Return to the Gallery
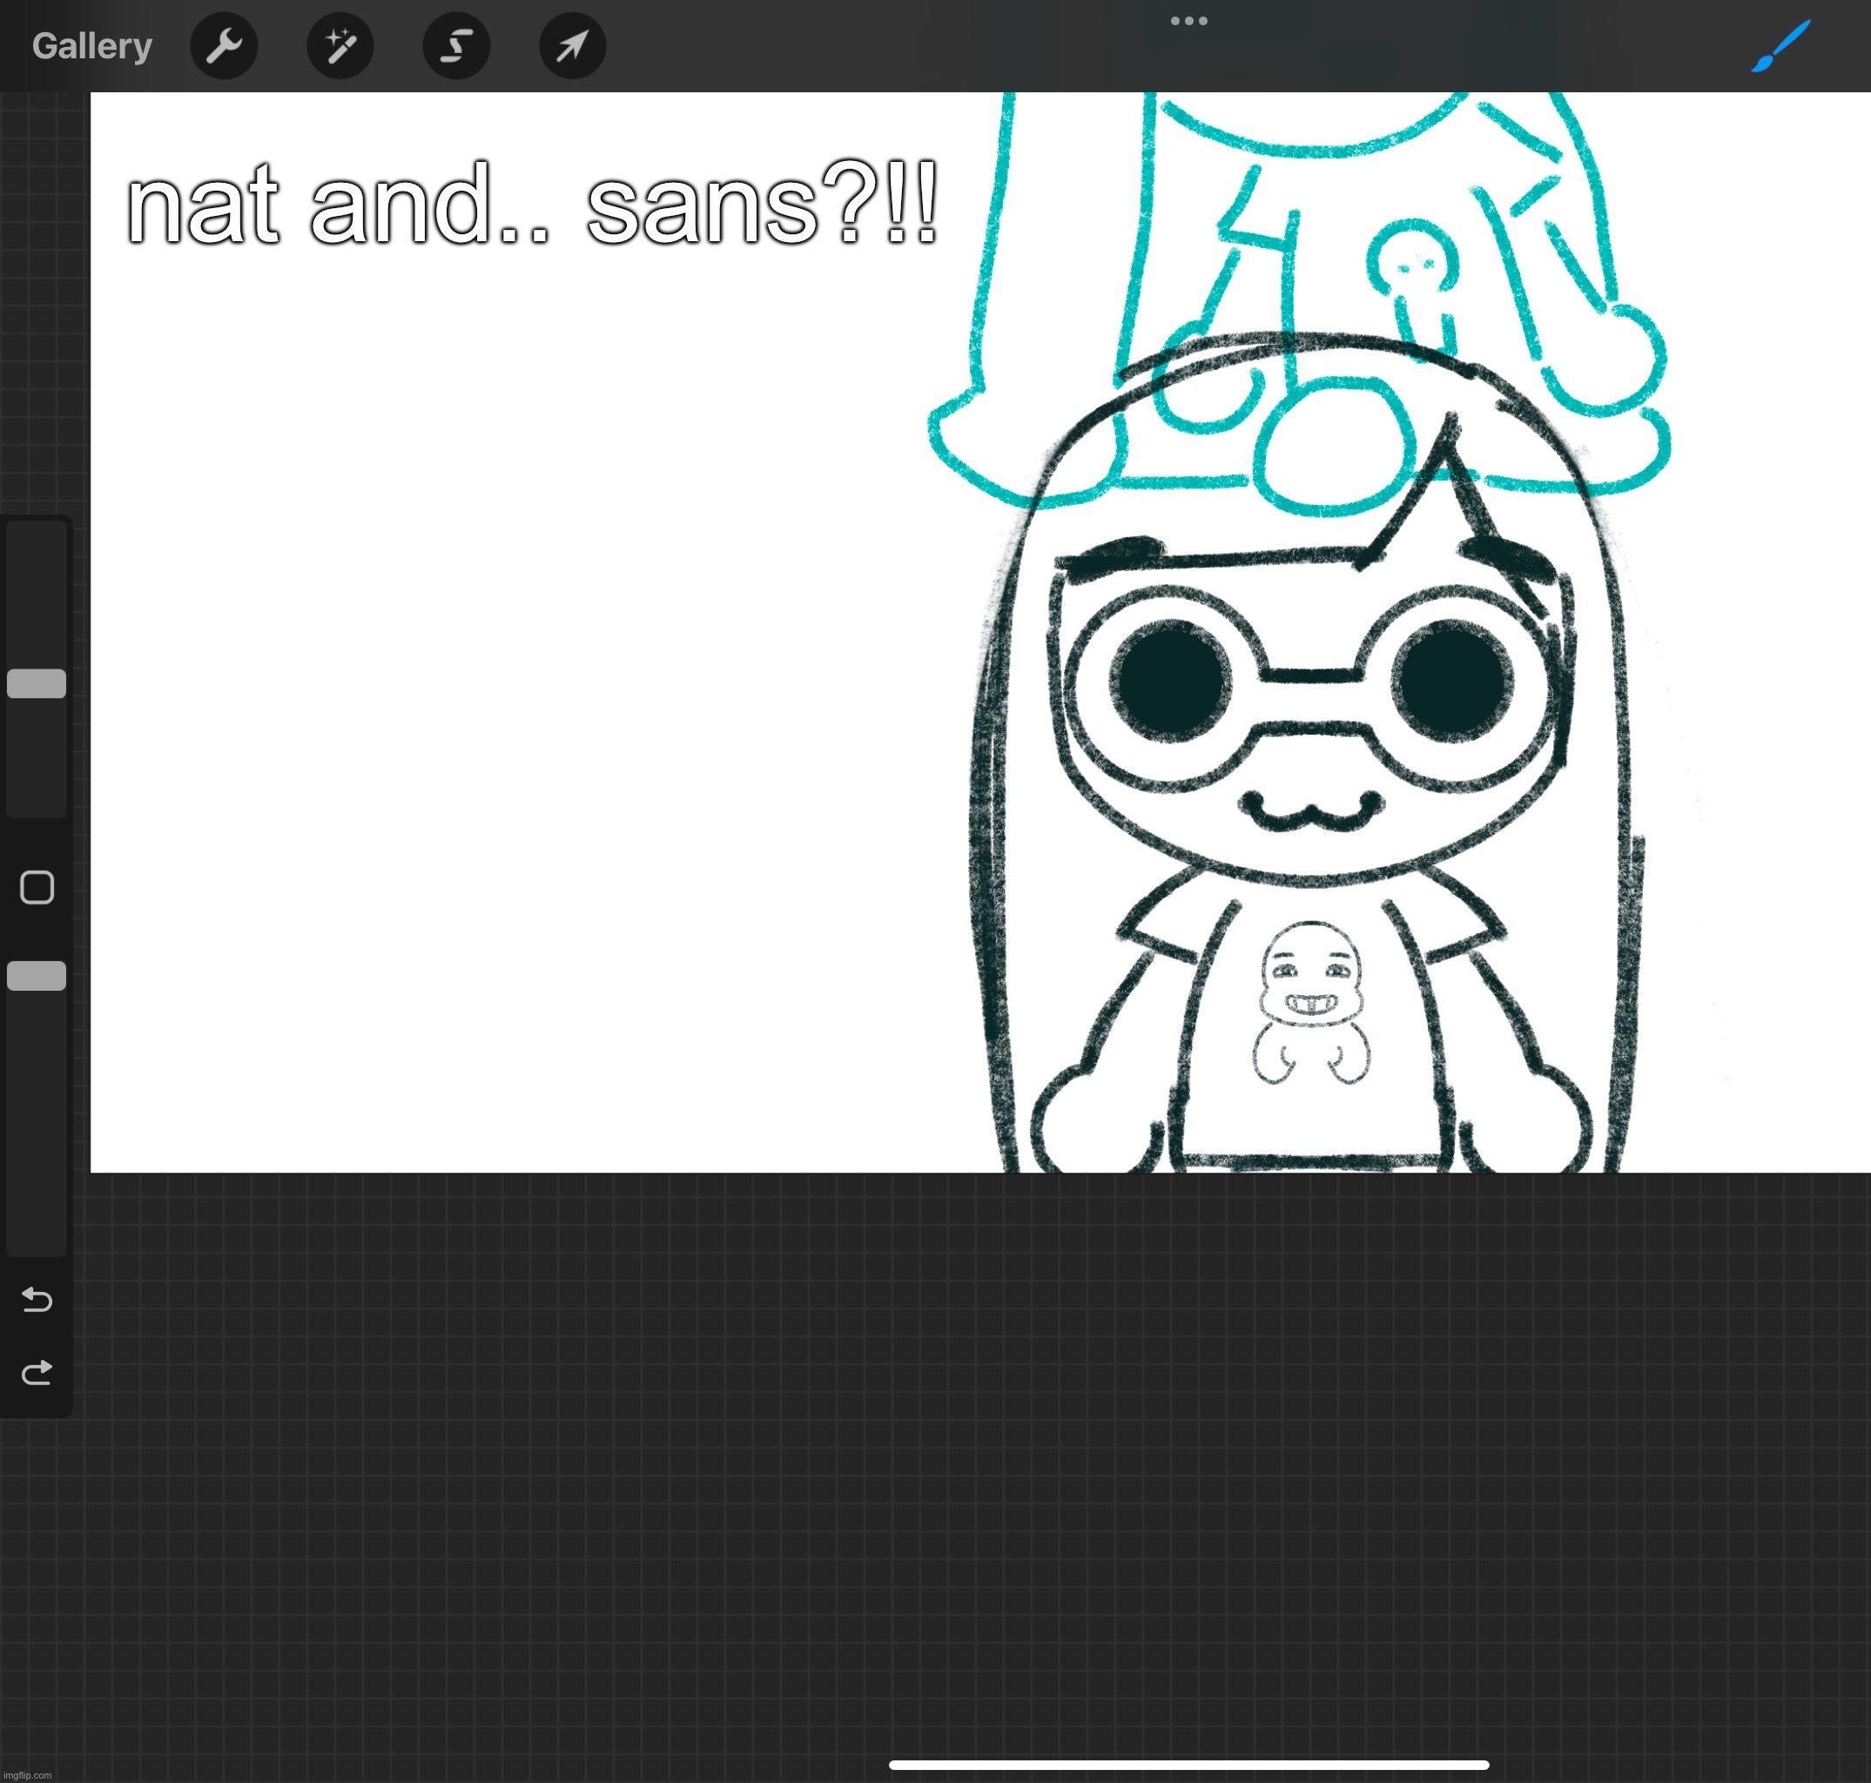Screen dimensions: 1871x1783 pos(92,45)
